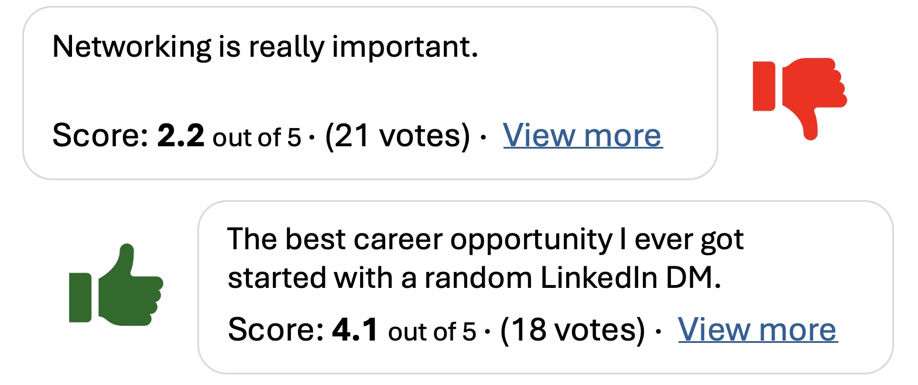918x385 pixels.
Task: Click the "The best career opportunity" comment text
Action: tap(485, 240)
